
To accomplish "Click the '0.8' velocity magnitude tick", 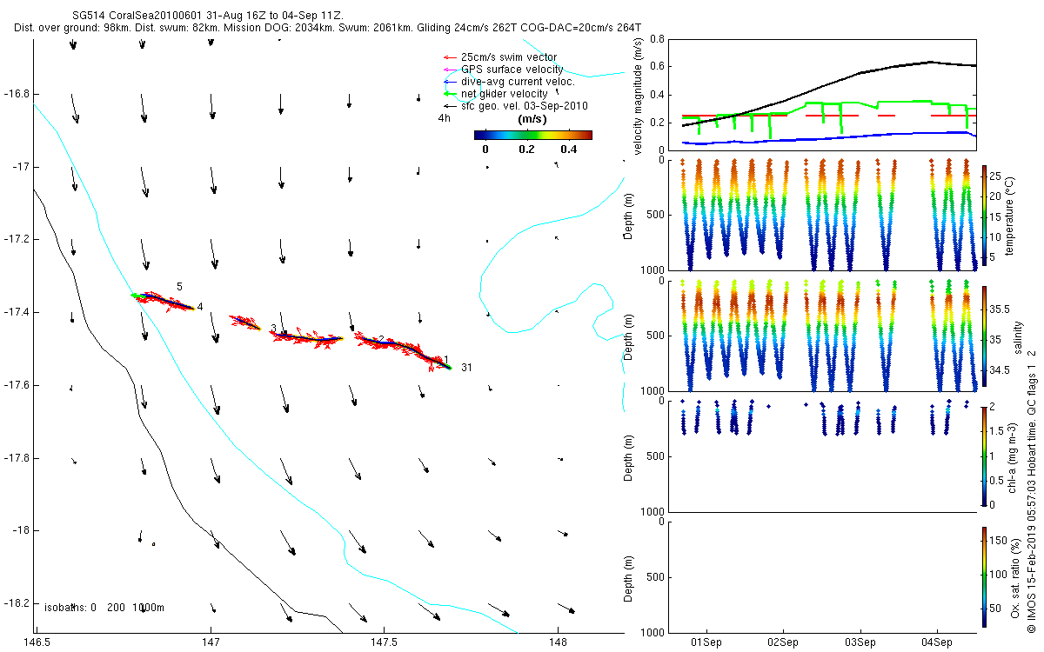I will [659, 40].
